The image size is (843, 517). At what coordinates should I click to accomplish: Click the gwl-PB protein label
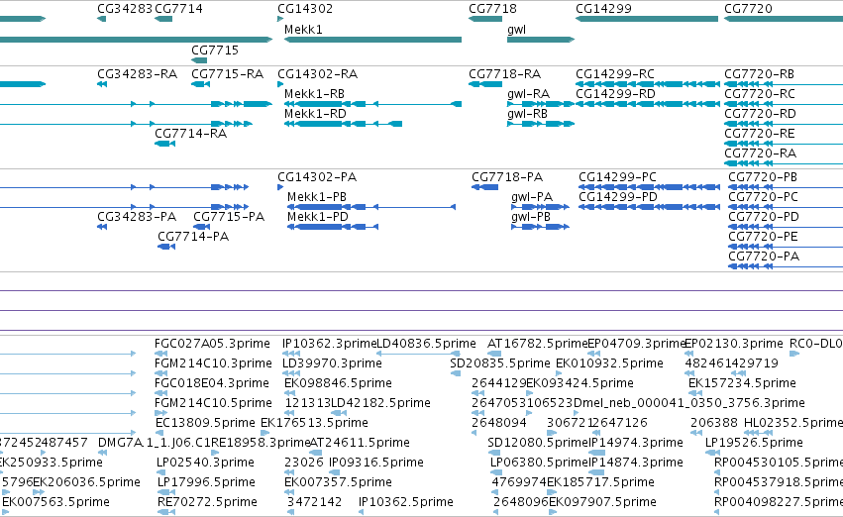click(531, 217)
